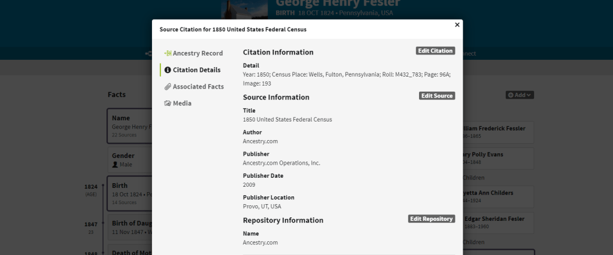Click the Edit Source button

436,96
